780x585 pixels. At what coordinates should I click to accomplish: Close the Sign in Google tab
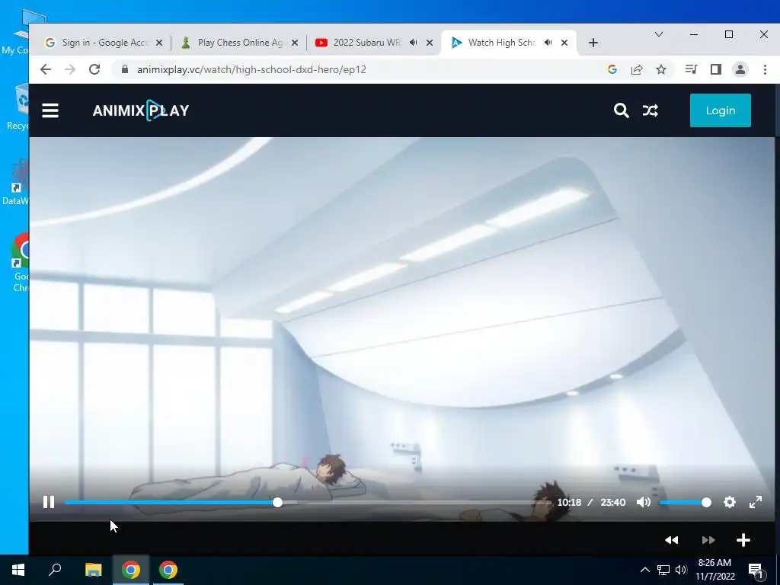pyautogui.click(x=159, y=43)
